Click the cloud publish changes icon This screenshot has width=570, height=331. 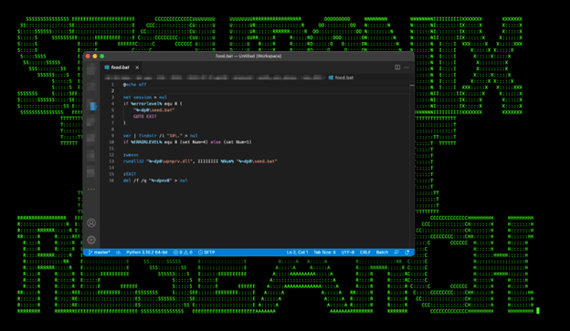tap(118, 253)
